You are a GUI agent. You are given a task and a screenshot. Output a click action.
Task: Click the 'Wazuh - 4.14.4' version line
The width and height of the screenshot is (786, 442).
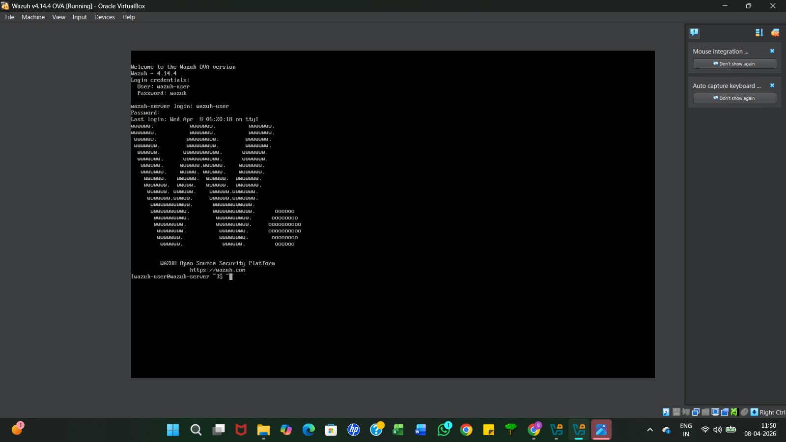point(154,74)
